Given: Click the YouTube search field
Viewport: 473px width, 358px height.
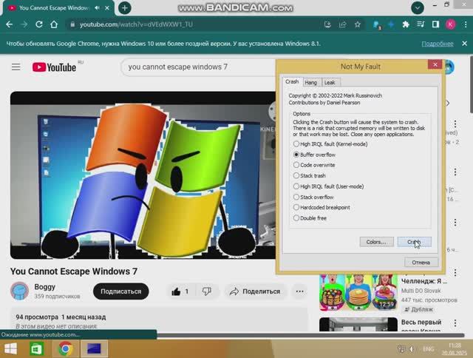Looking at the screenshot, I should [x=199, y=67].
